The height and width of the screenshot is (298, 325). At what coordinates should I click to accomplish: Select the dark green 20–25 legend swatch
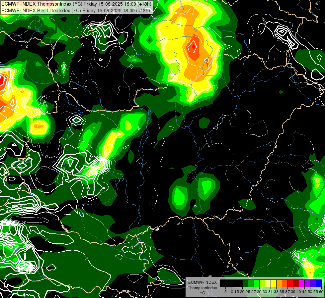pos(245,283)
